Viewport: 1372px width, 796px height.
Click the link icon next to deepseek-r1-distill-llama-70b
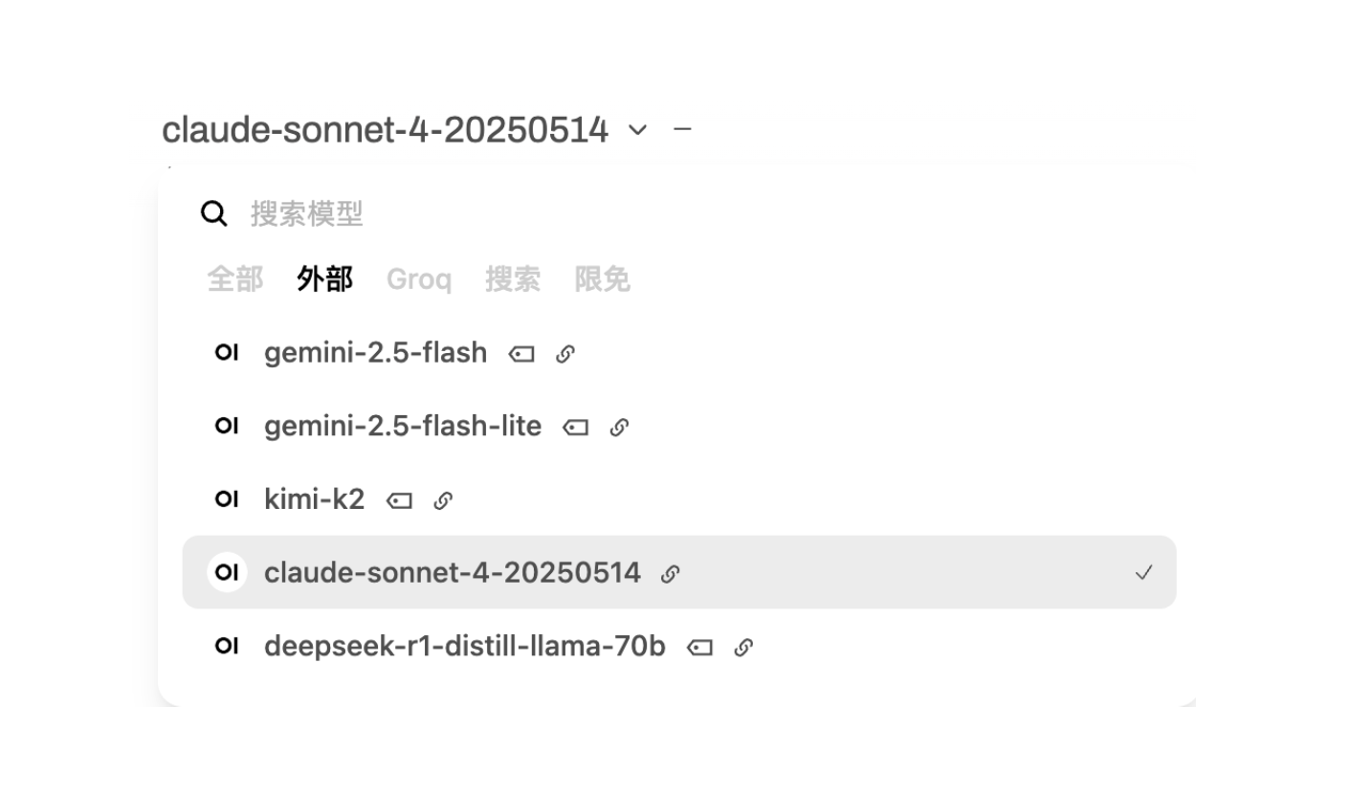point(743,647)
